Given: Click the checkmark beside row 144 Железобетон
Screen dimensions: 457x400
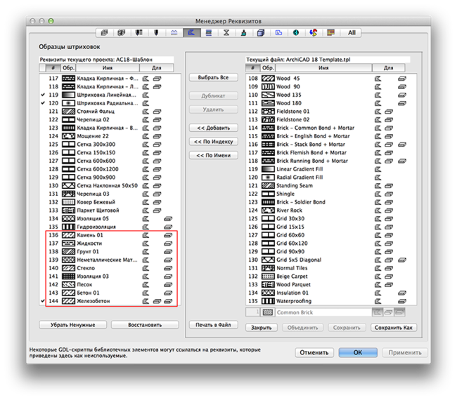Looking at the screenshot, I should coord(43,301).
